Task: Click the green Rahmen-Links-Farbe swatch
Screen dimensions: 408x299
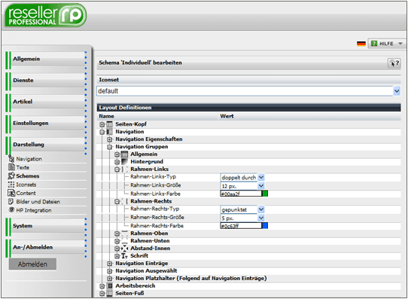Action: pyautogui.click(x=265, y=194)
